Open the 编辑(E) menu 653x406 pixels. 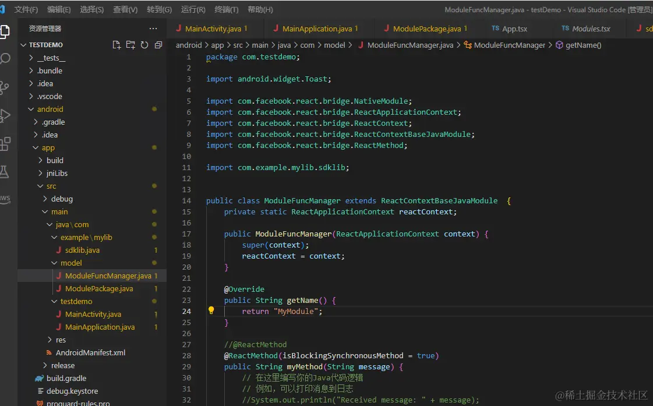pos(59,9)
